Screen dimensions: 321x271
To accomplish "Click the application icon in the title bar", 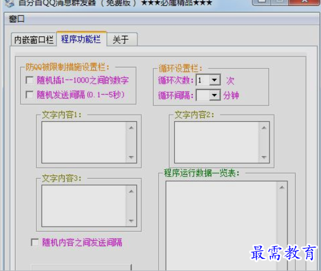I will pos(9,3).
